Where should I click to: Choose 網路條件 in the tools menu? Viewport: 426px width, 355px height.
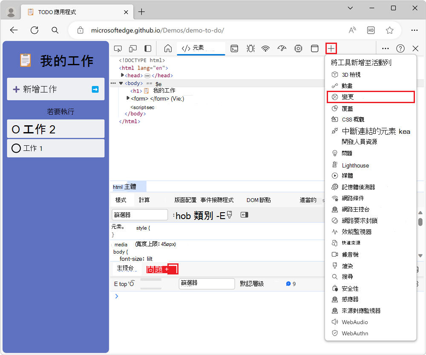pyautogui.click(x=371, y=198)
